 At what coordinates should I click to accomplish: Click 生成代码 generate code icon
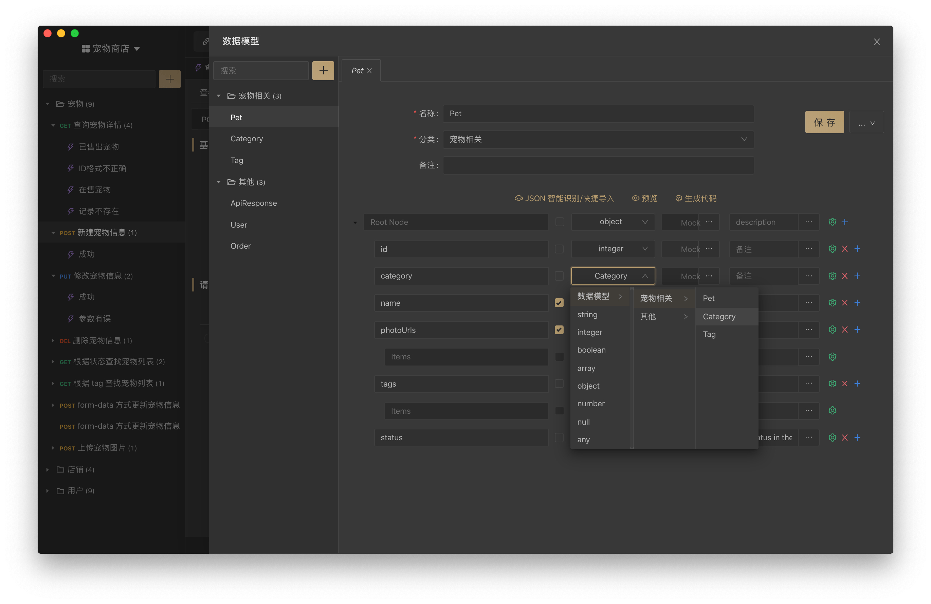[679, 198]
